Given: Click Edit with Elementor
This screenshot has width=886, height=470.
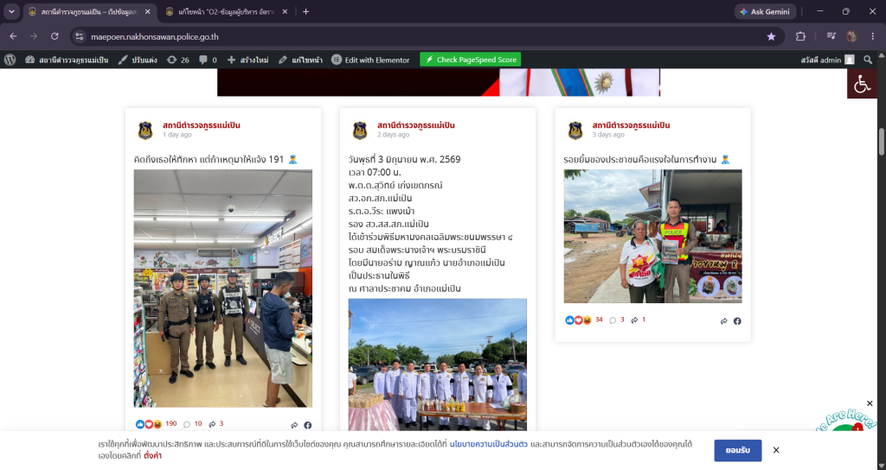Looking at the screenshot, I should click(370, 60).
